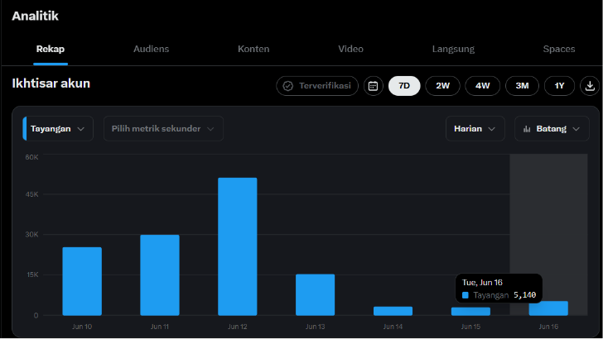This screenshot has width=603, height=339.
Task: Open the Batang chart type dropdown
Action: click(552, 129)
